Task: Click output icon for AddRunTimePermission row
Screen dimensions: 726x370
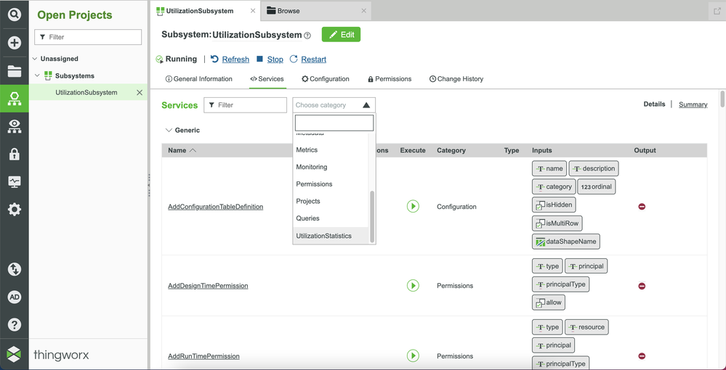Action: pos(642,355)
